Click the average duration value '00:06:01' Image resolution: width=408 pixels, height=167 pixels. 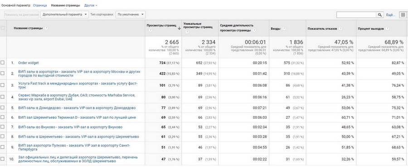[256, 42]
